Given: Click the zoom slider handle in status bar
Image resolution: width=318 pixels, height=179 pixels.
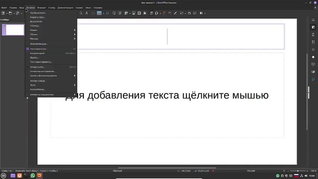Looking at the screenshot, I should coord(298,171).
